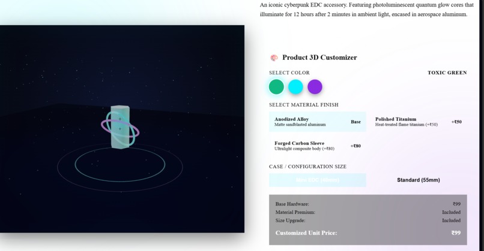The height and width of the screenshot is (251, 484).
Task: Click the Customized Unit Price label
Action: pyautogui.click(x=306, y=233)
